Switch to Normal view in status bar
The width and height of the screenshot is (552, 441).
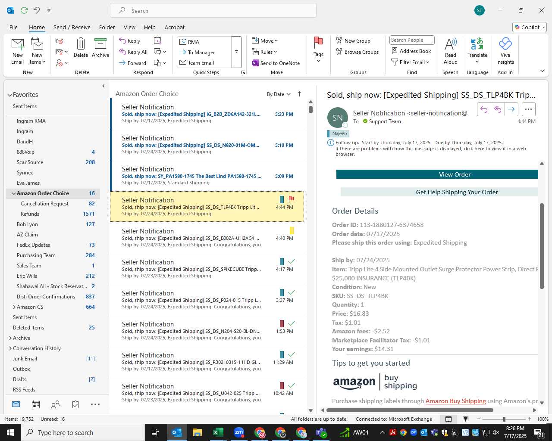pos(448,419)
